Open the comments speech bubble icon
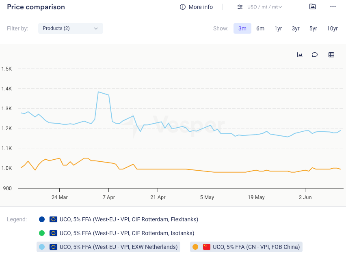The height and width of the screenshot is (257, 346). [x=314, y=55]
